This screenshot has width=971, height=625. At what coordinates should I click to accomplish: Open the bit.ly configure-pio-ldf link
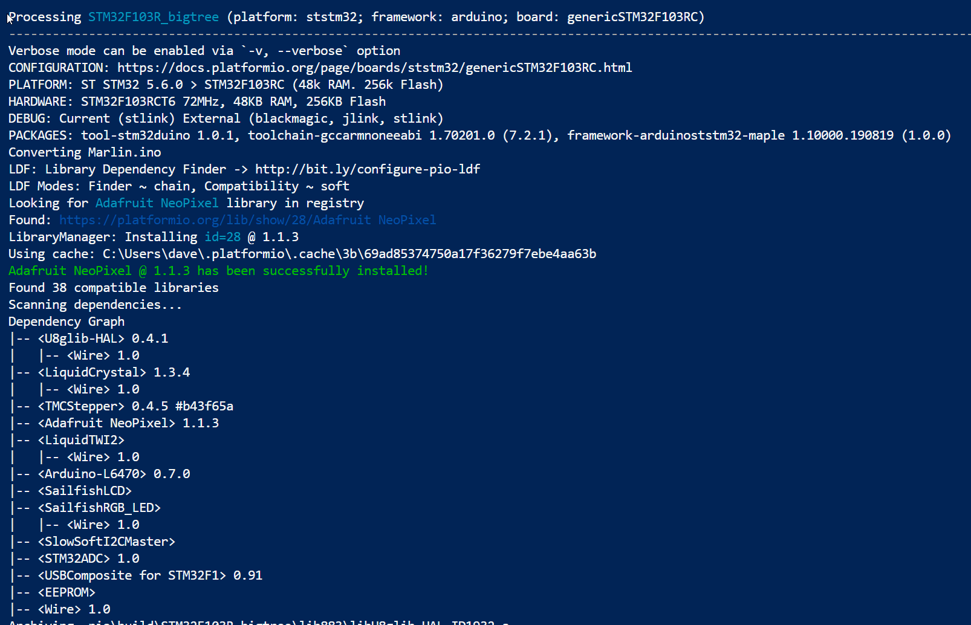(367, 169)
